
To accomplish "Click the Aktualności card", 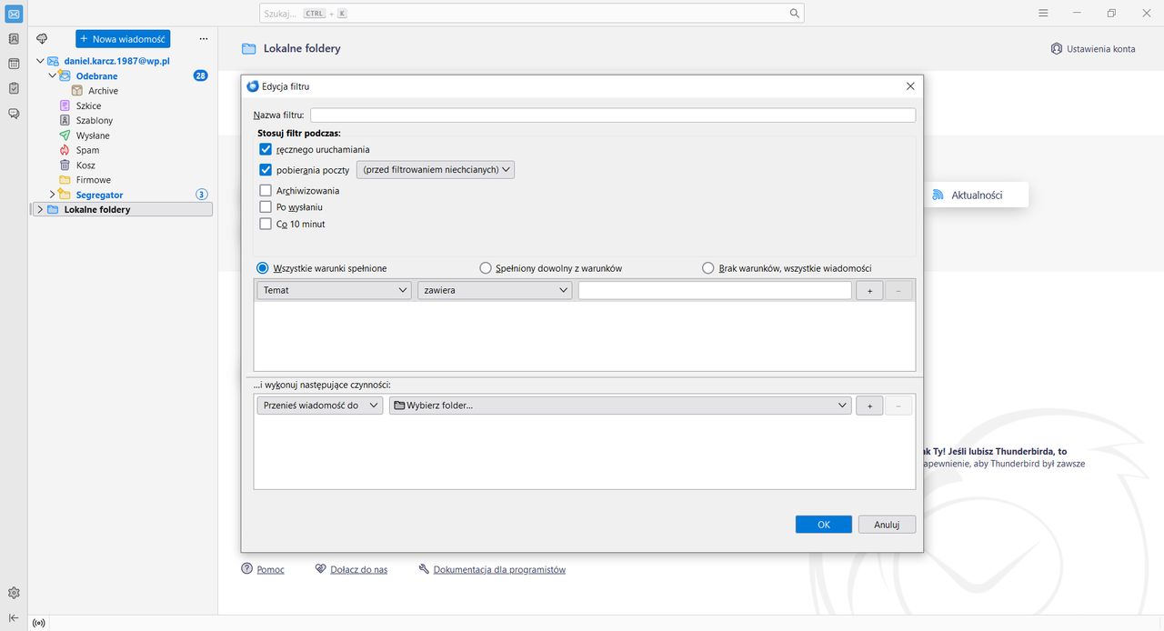I will click(x=976, y=195).
